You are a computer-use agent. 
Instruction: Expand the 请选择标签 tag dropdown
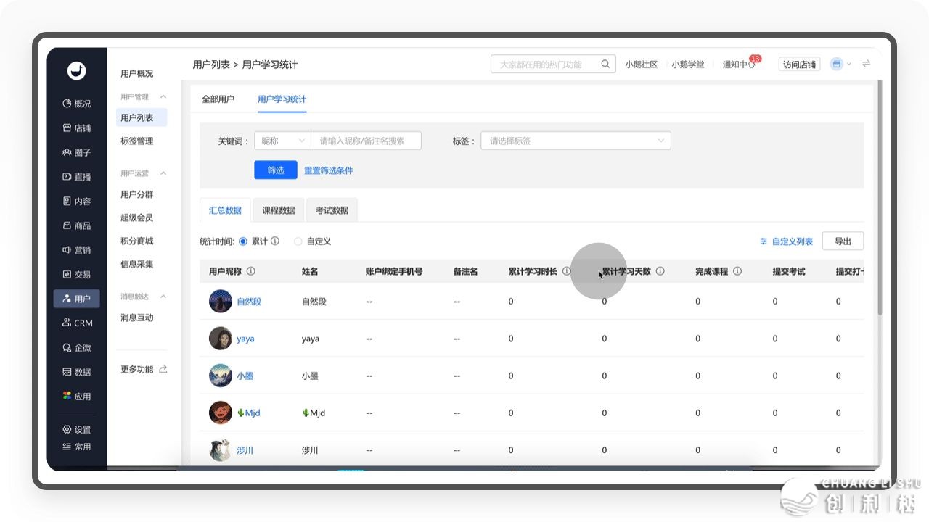[576, 141]
